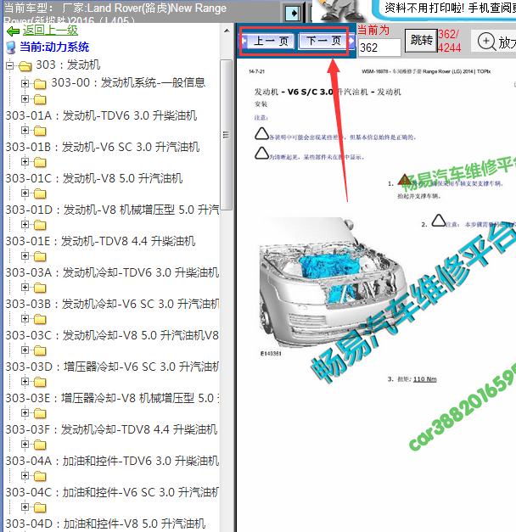Click the page number input showing 362

[379, 48]
